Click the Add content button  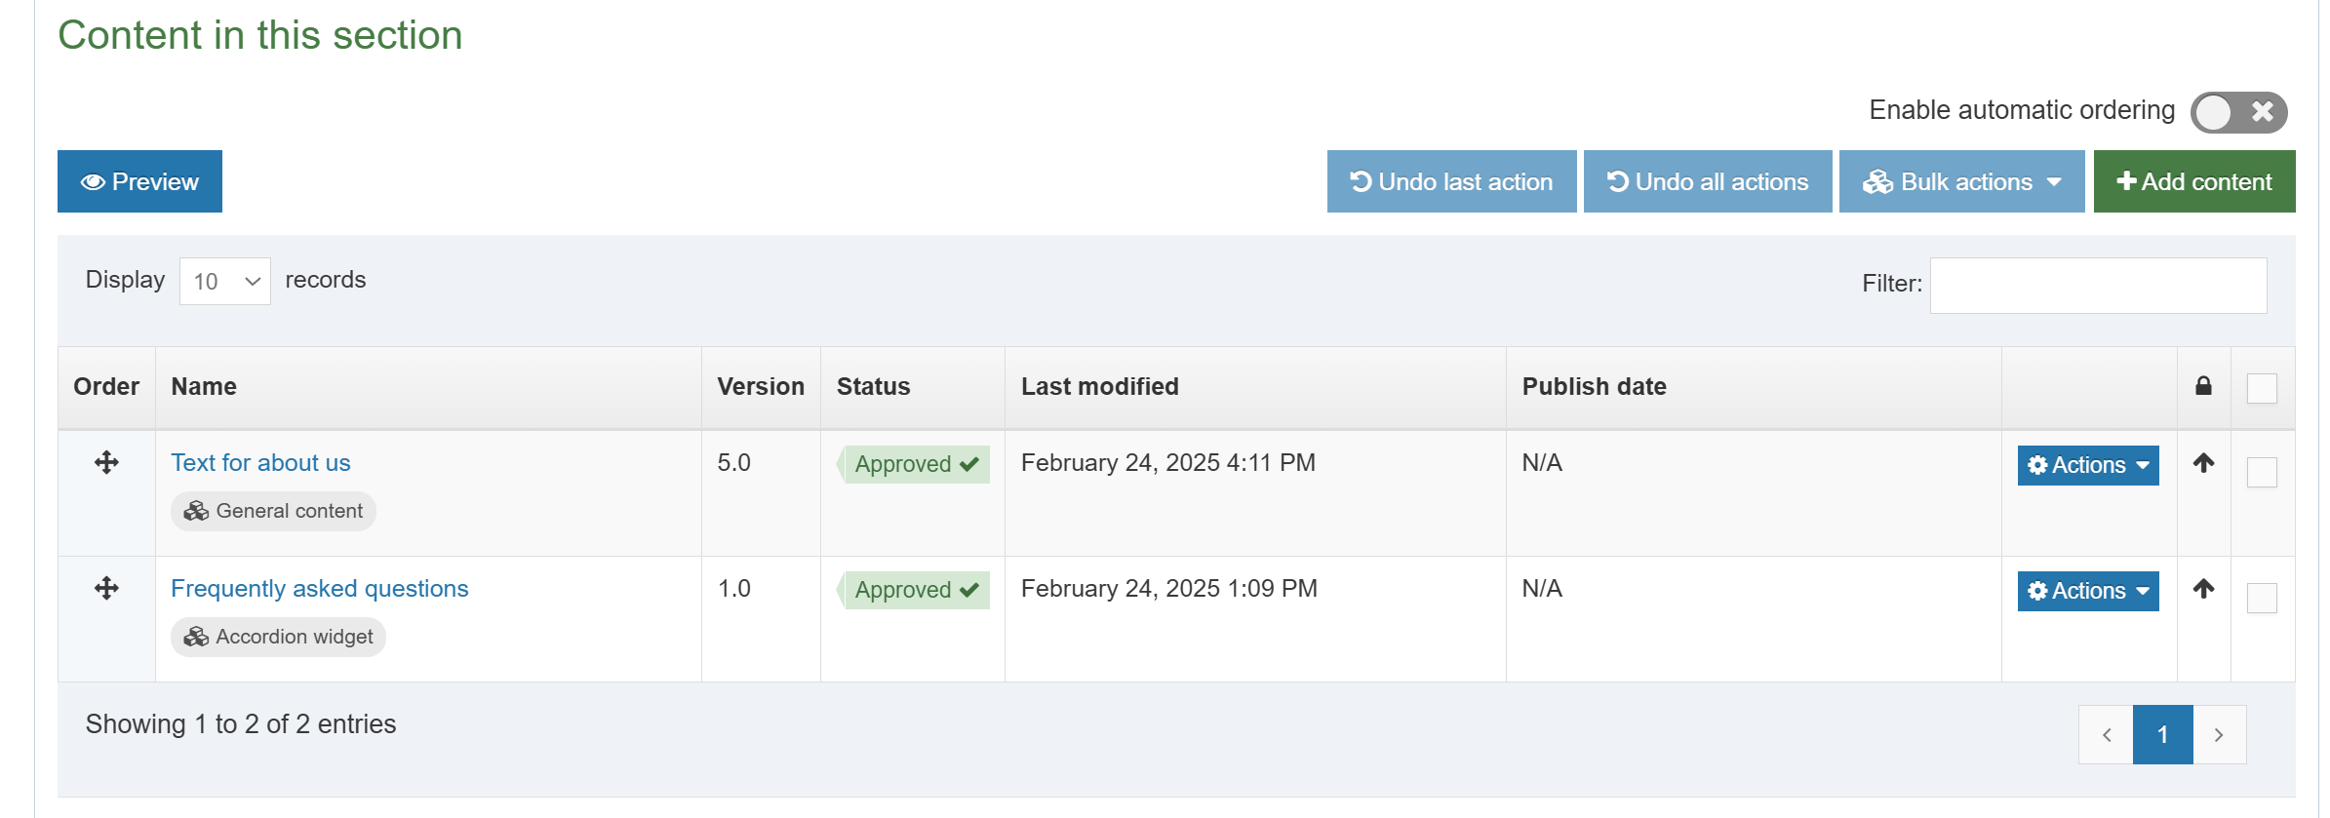tap(2193, 181)
